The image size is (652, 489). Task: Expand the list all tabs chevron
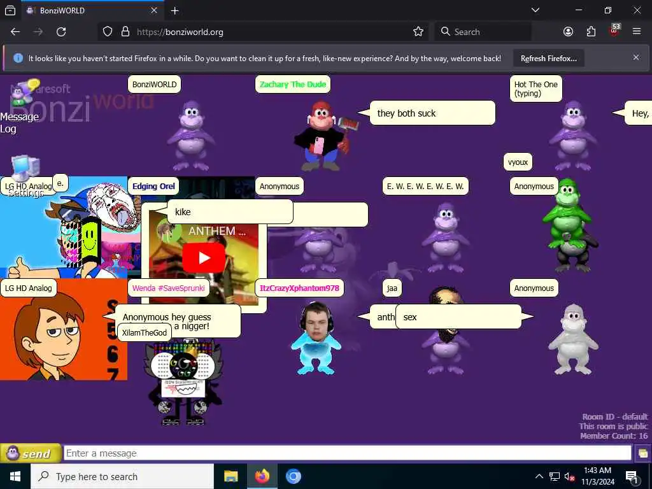tap(535, 10)
